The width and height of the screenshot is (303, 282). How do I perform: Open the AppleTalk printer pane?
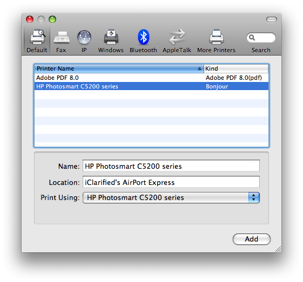coord(177,41)
